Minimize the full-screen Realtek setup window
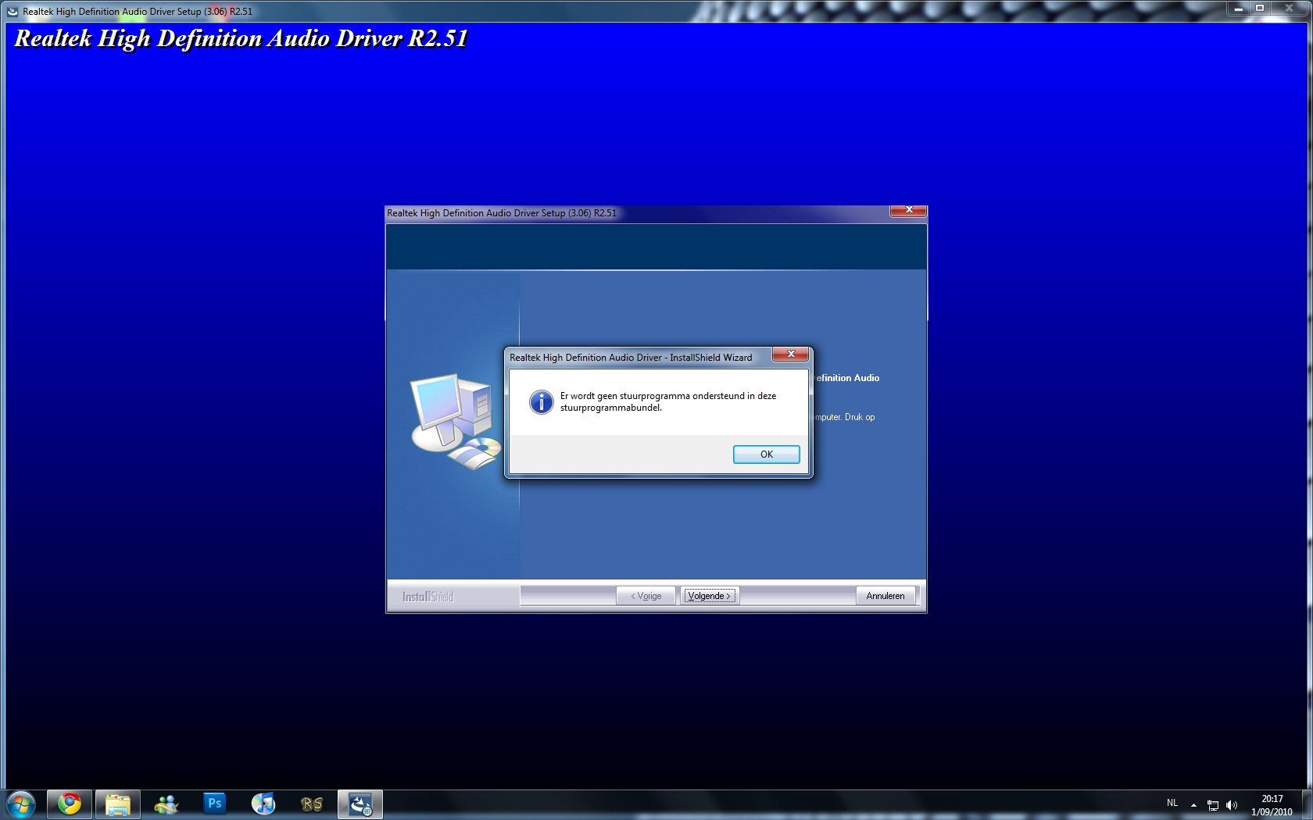This screenshot has width=1313, height=820. (x=1238, y=8)
